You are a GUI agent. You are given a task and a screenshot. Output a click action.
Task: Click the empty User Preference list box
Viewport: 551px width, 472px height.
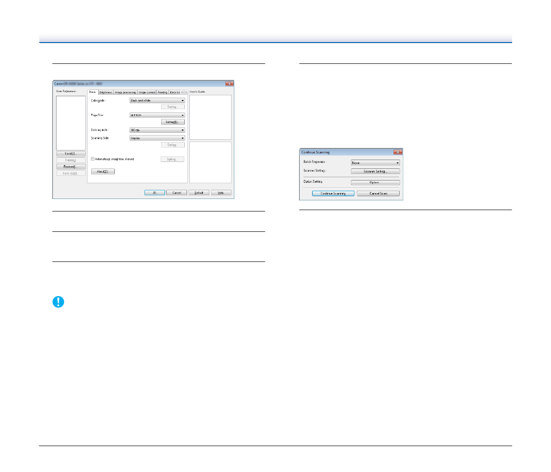(71, 123)
